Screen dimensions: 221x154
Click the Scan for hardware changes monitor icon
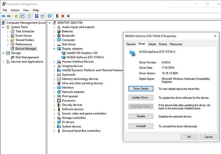coord(50,16)
